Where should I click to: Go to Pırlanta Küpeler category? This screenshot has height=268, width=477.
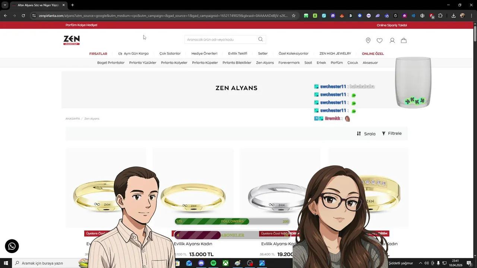[205, 63]
